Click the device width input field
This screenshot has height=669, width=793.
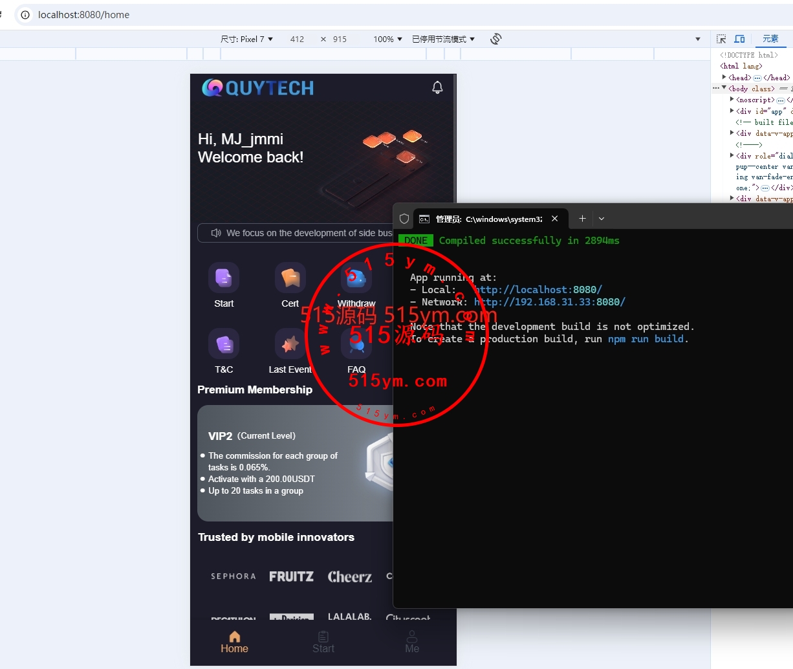click(x=297, y=39)
